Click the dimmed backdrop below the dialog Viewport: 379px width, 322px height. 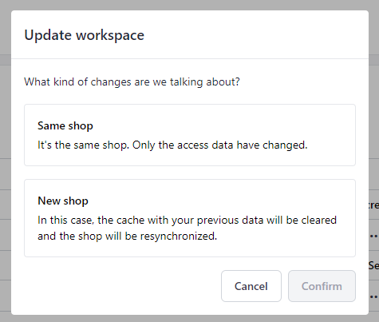[189, 319]
